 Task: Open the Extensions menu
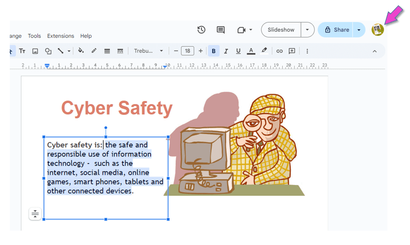tap(61, 36)
